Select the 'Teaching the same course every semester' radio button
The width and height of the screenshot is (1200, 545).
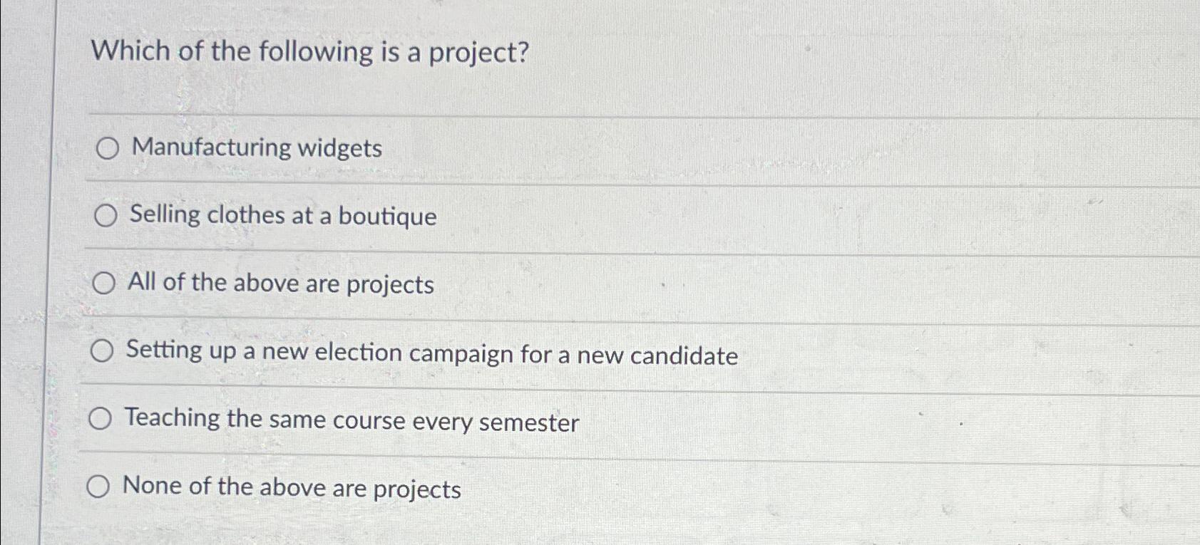point(100,420)
